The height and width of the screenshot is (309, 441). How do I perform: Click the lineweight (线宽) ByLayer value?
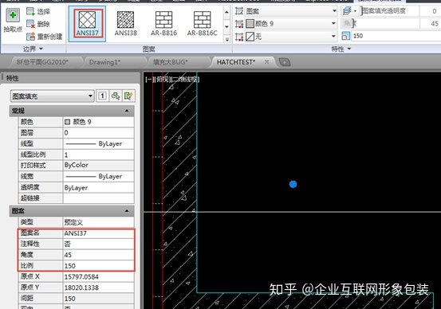[98, 177]
